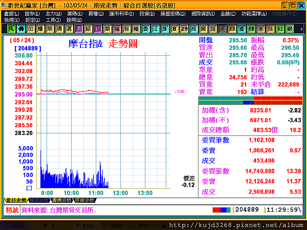
Task: Open the 投資(B) menu
Action: pyautogui.click(x=147, y=14)
